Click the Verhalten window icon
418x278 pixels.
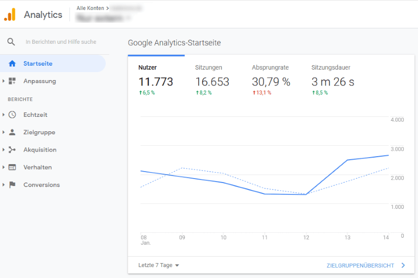click(x=12, y=167)
